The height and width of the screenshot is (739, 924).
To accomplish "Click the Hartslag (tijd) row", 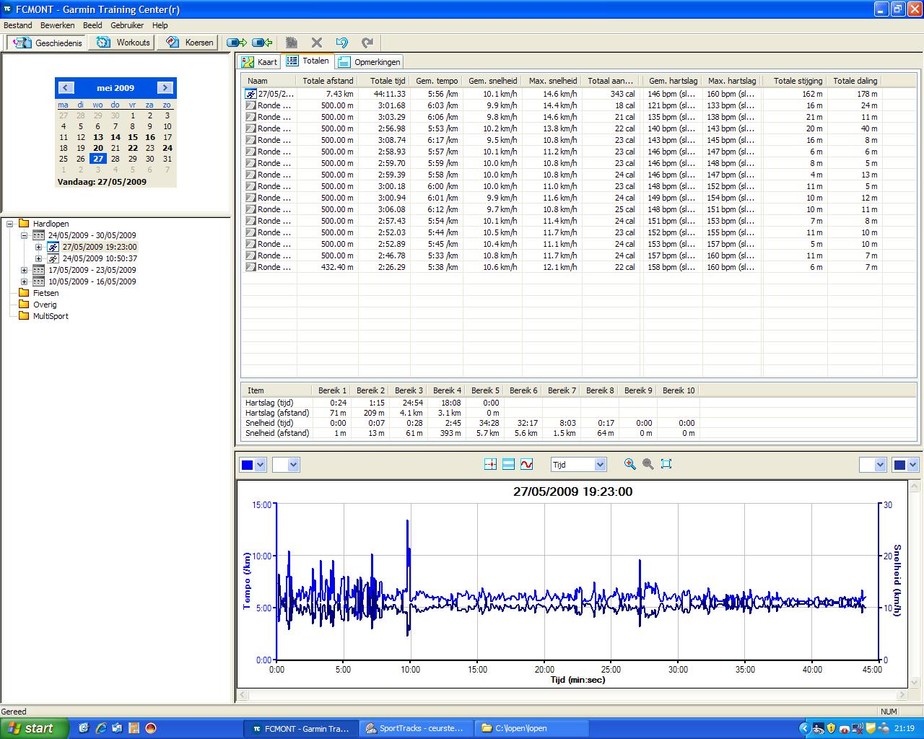I will 471,403.
